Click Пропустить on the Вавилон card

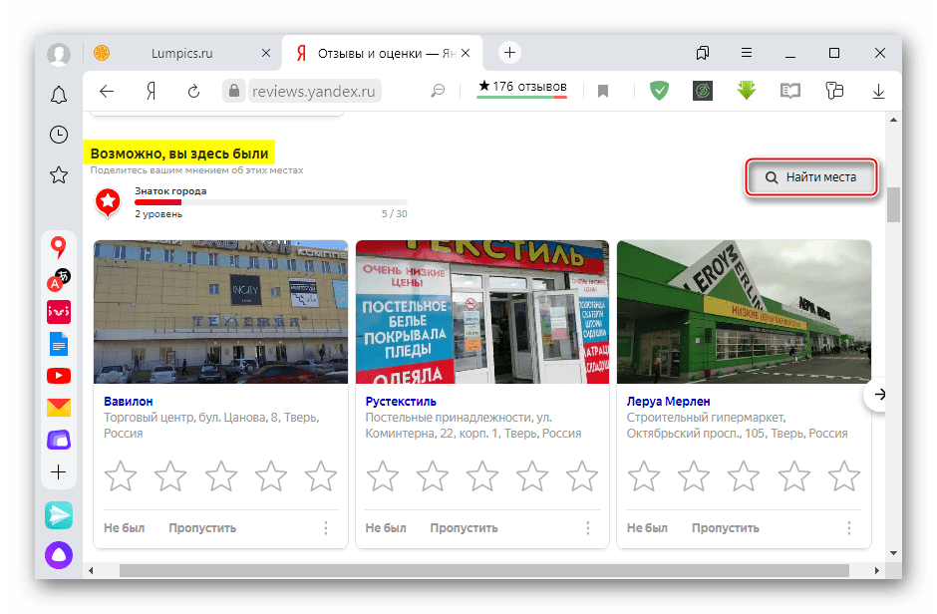[202, 528]
